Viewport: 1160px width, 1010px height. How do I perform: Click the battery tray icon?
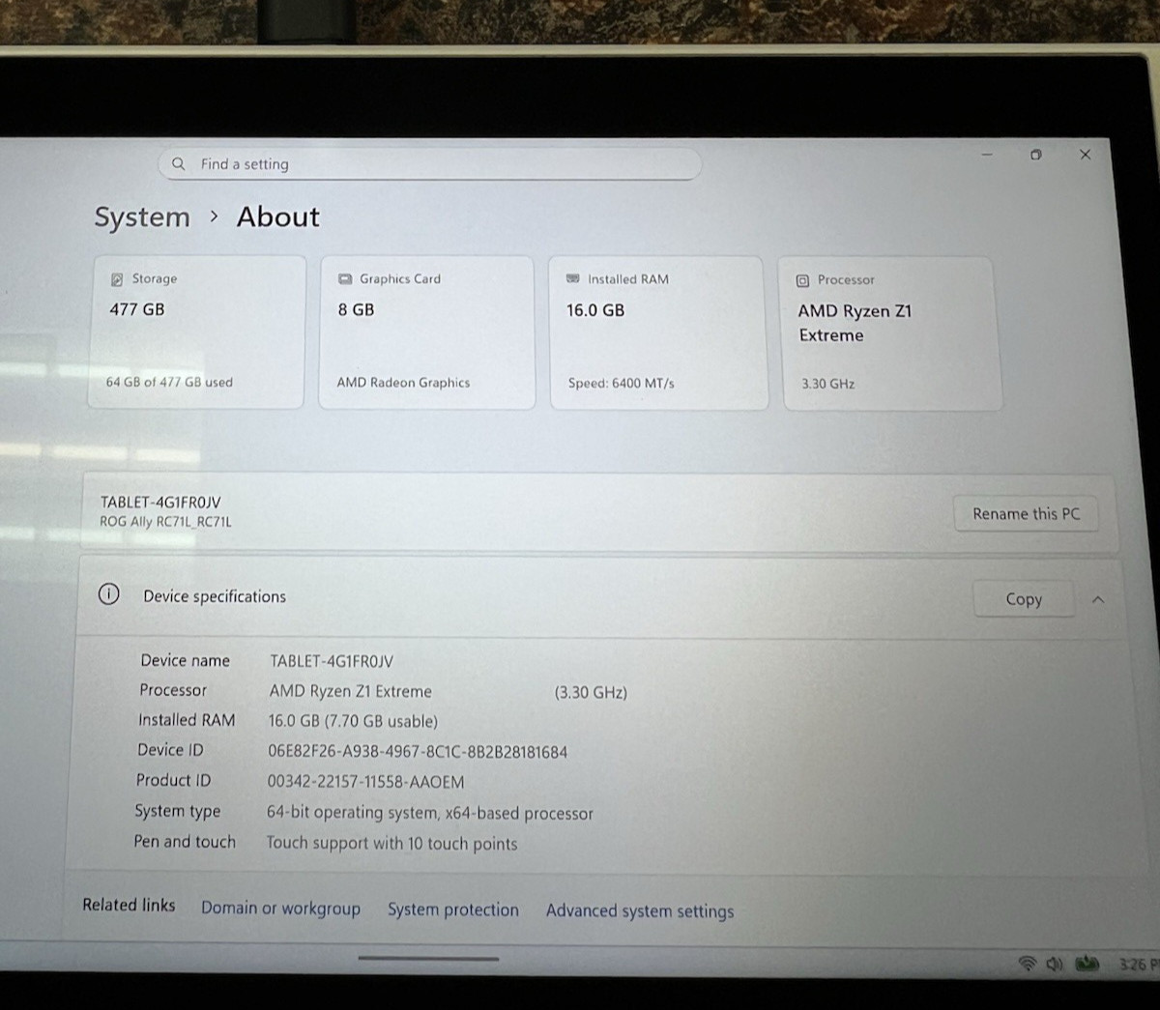coord(1087,964)
